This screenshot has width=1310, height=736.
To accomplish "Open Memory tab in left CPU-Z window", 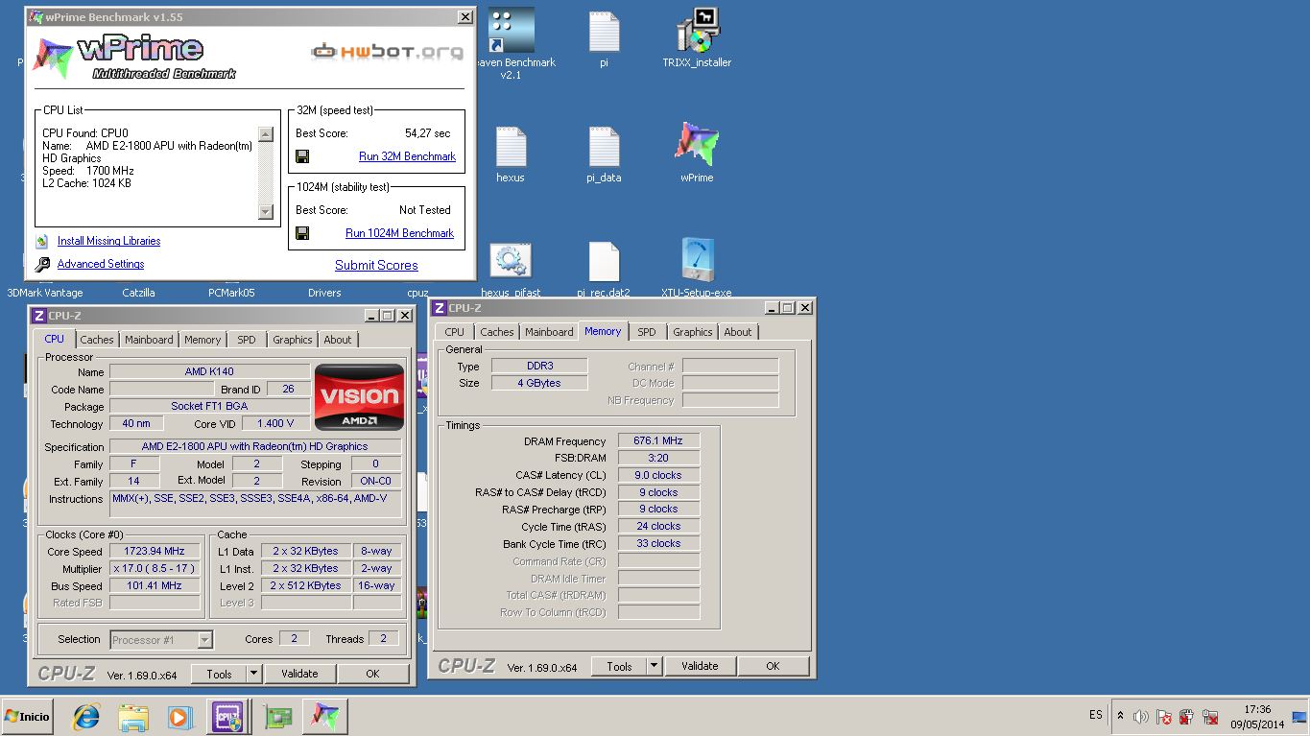I will pyautogui.click(x=202, y=340).
